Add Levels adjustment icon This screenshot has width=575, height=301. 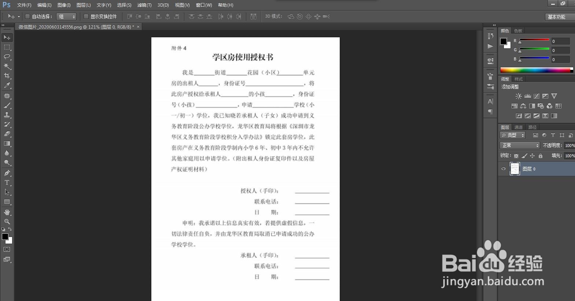[x=528, y=96]
